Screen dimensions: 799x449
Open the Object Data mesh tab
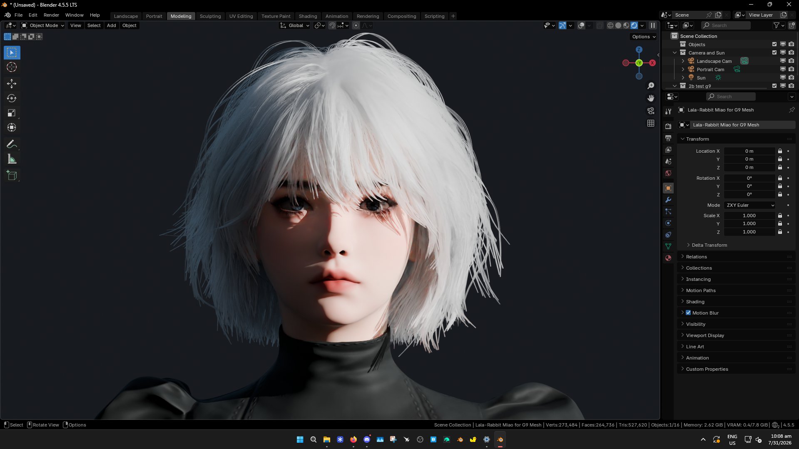pos(668,246)
